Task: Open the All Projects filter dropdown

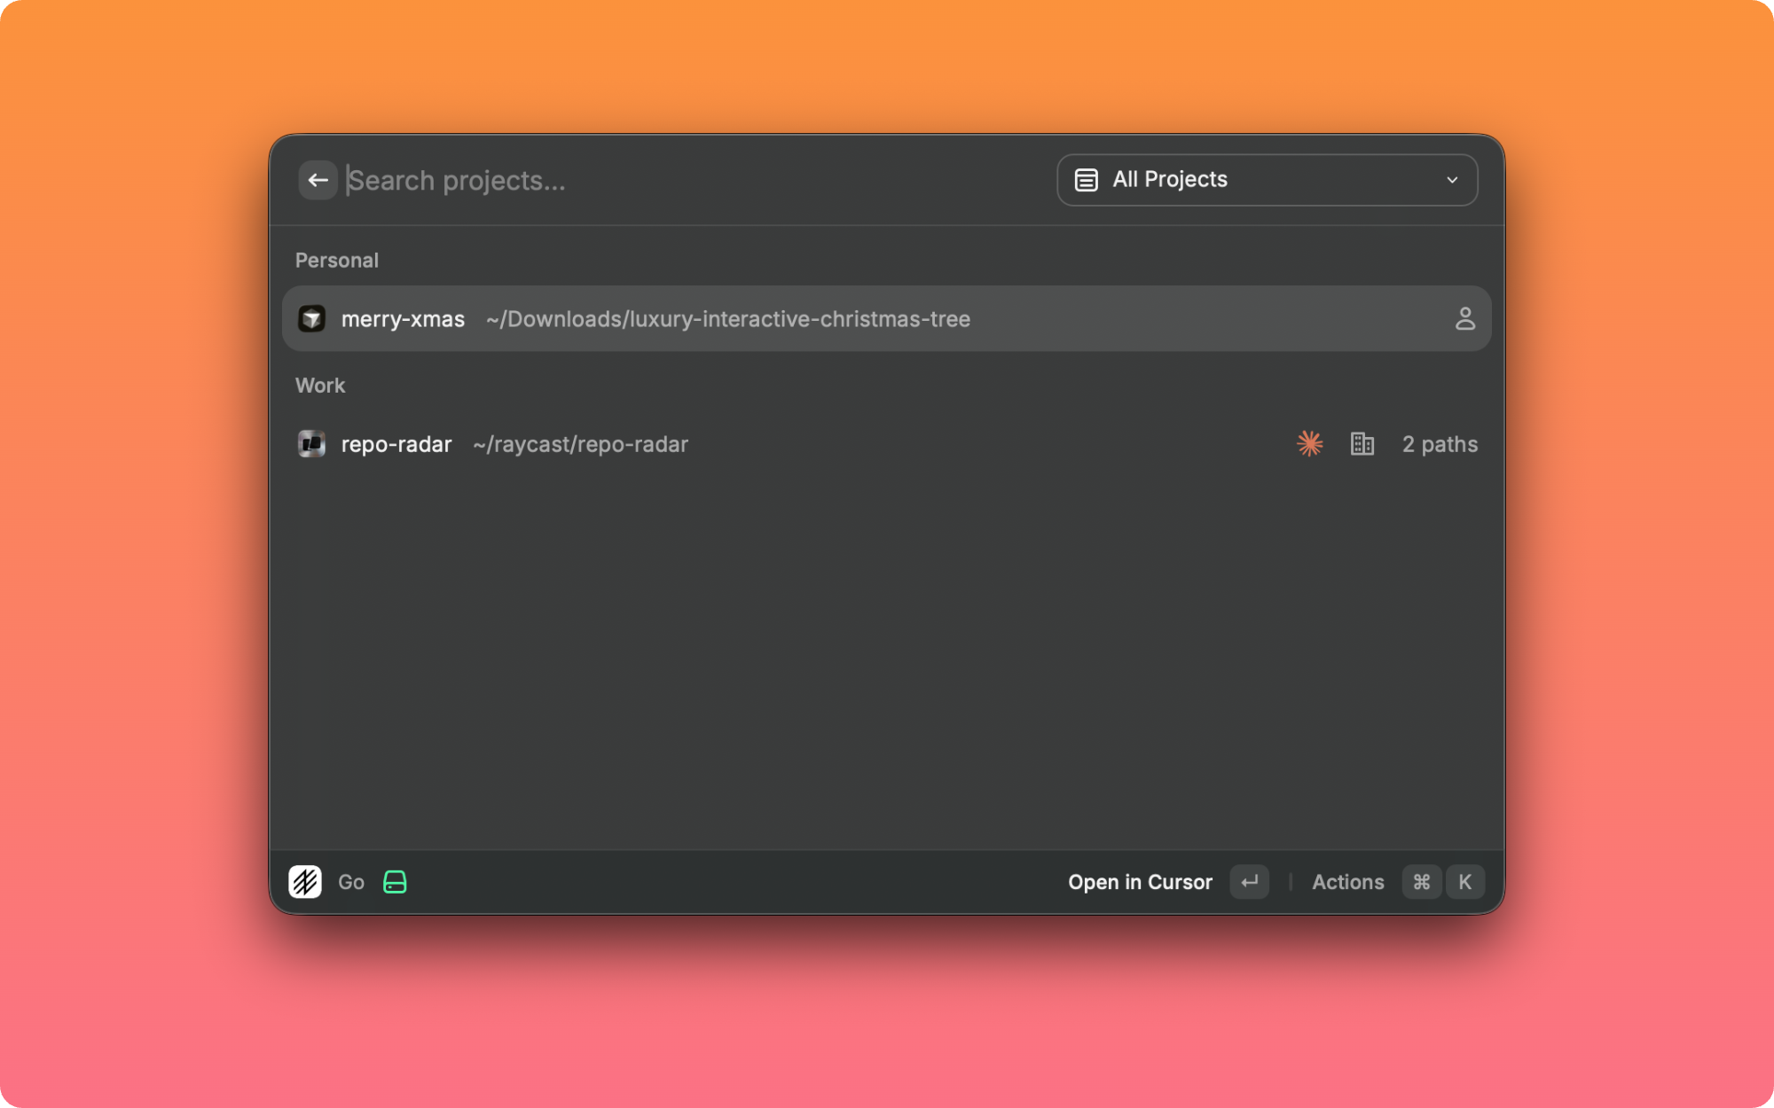Action: (1267, 179)
